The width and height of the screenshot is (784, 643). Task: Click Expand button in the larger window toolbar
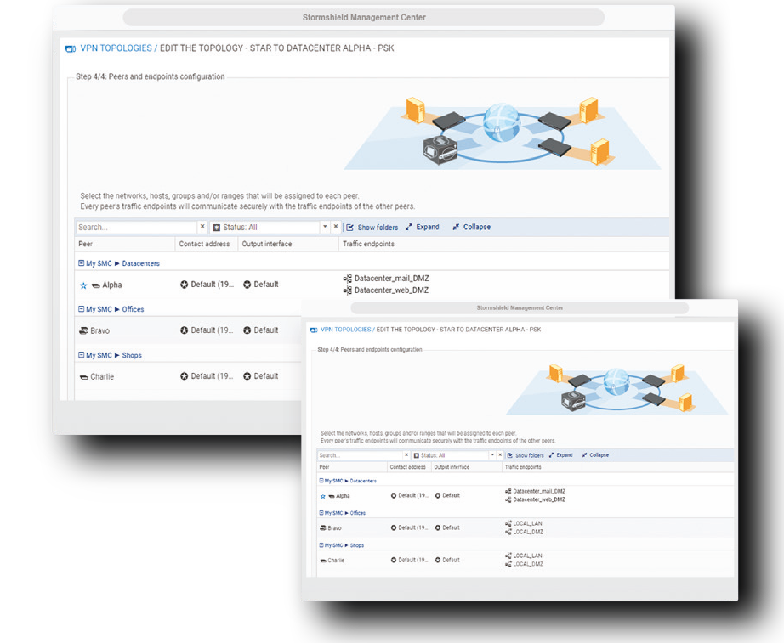click(x=423, y=228)
